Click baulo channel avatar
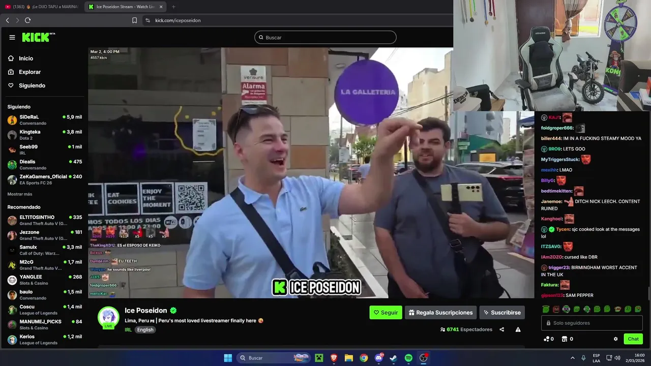651x366 pixels. (x=12, y=295)
